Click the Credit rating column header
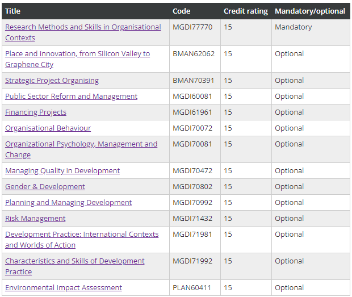The width and height of the screenshot is (352, 297). point(246,11)
